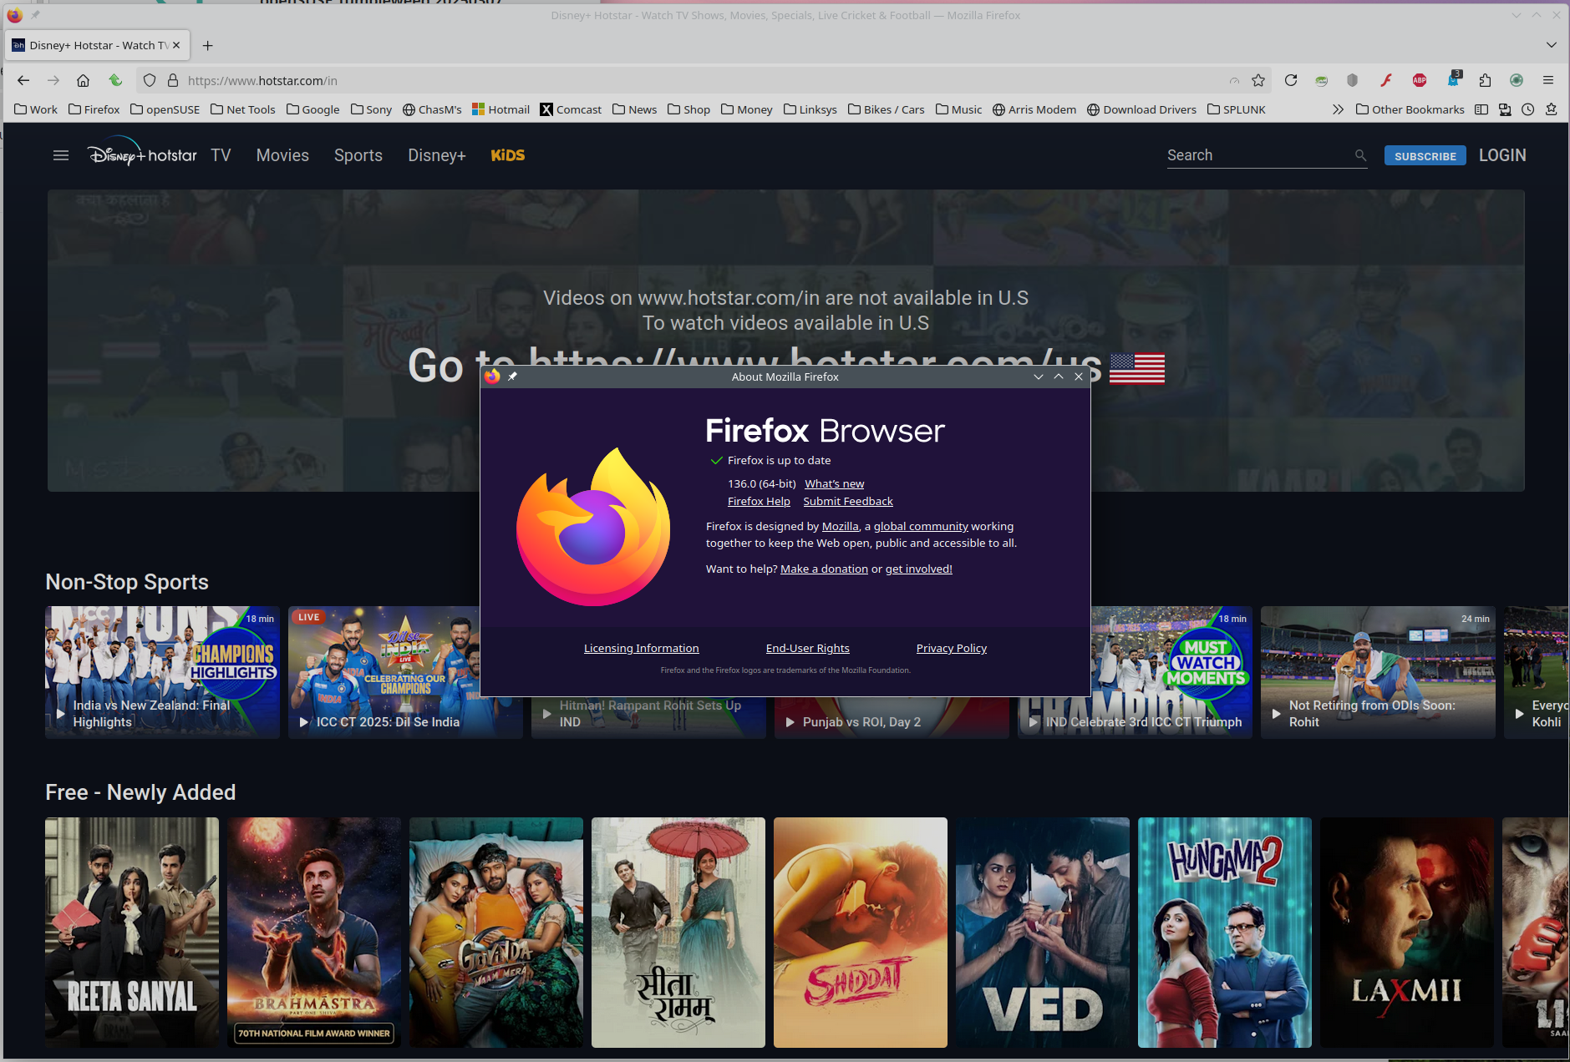This screenshot has height=1062, width=1570.
Task: Open the Adblock Plus (ABP) extension
Action: pyautogui.click(x=1419, y=80)
